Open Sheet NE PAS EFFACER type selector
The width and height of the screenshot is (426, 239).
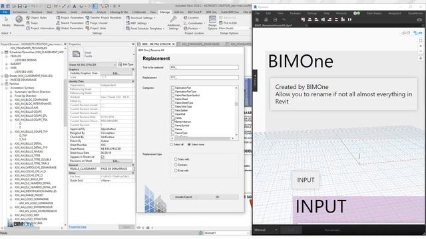[x=93, y=65]
